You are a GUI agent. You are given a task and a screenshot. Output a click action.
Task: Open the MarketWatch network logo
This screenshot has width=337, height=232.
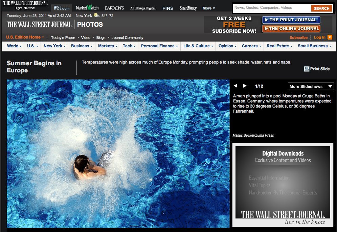point(87,8)
